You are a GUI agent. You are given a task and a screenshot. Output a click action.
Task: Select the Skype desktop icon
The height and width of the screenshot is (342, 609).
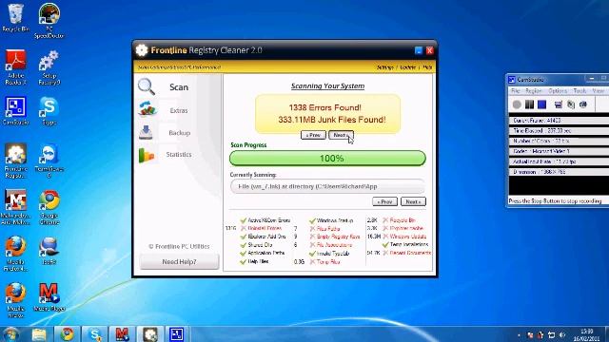point(49,111)
